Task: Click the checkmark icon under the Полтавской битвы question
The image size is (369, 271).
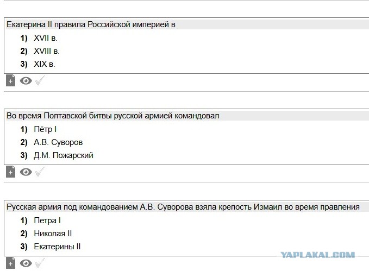Action: [40, 172]
